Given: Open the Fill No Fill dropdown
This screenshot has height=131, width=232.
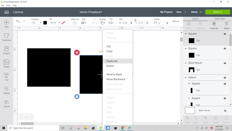Looking at the screenshot, I should tap(55, 23).
